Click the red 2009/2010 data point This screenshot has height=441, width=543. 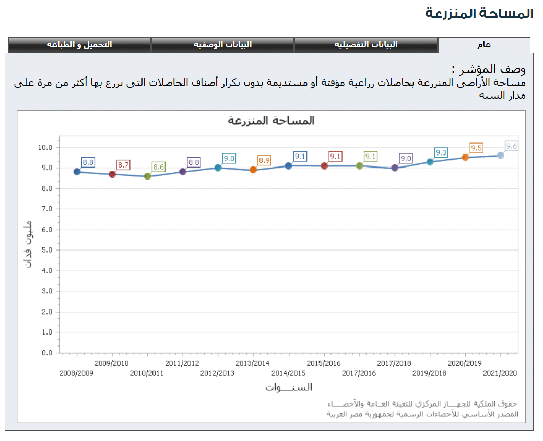tap(112, 174)
